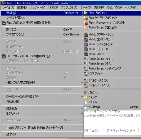The height and width of the screenshot is (139, 141).
Task: Click the MXML コンポーネント icon
Action: click(86, 39)
